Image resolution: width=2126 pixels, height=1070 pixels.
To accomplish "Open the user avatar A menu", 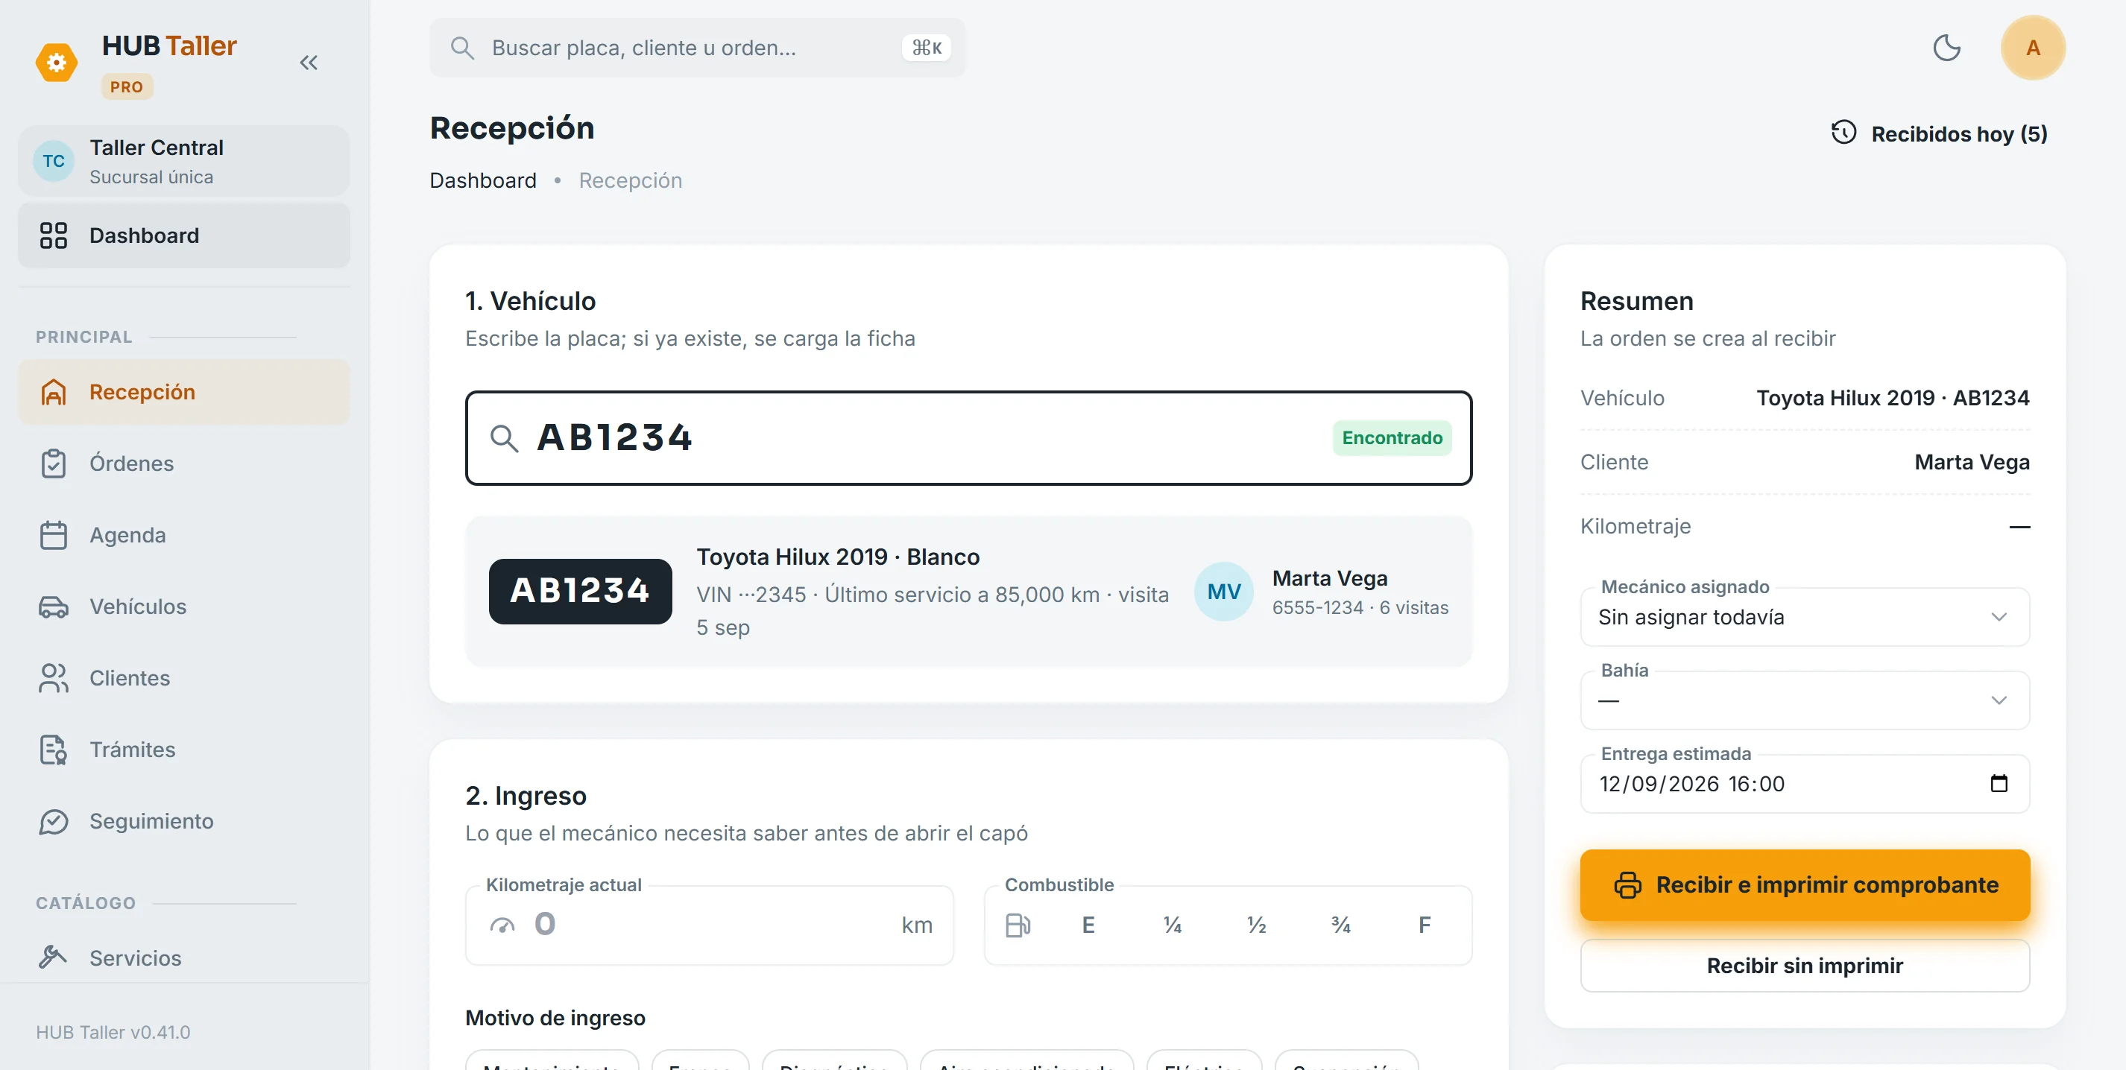I will pyautogui.click(x=2033, y=48).
